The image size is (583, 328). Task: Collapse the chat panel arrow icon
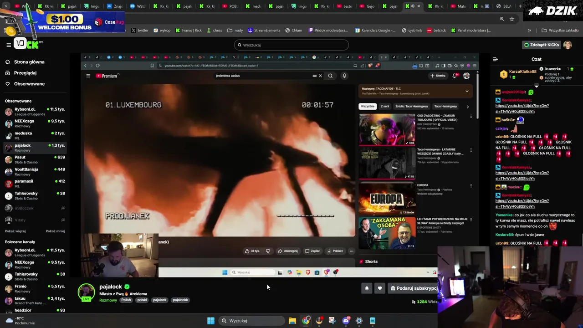click(496, 59)
